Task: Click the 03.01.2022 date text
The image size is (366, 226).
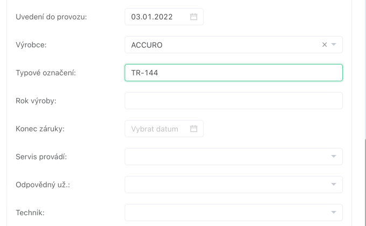Action: click(152, 17)
